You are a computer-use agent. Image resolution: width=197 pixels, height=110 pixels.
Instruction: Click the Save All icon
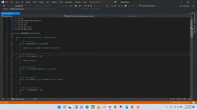[22, 6]
